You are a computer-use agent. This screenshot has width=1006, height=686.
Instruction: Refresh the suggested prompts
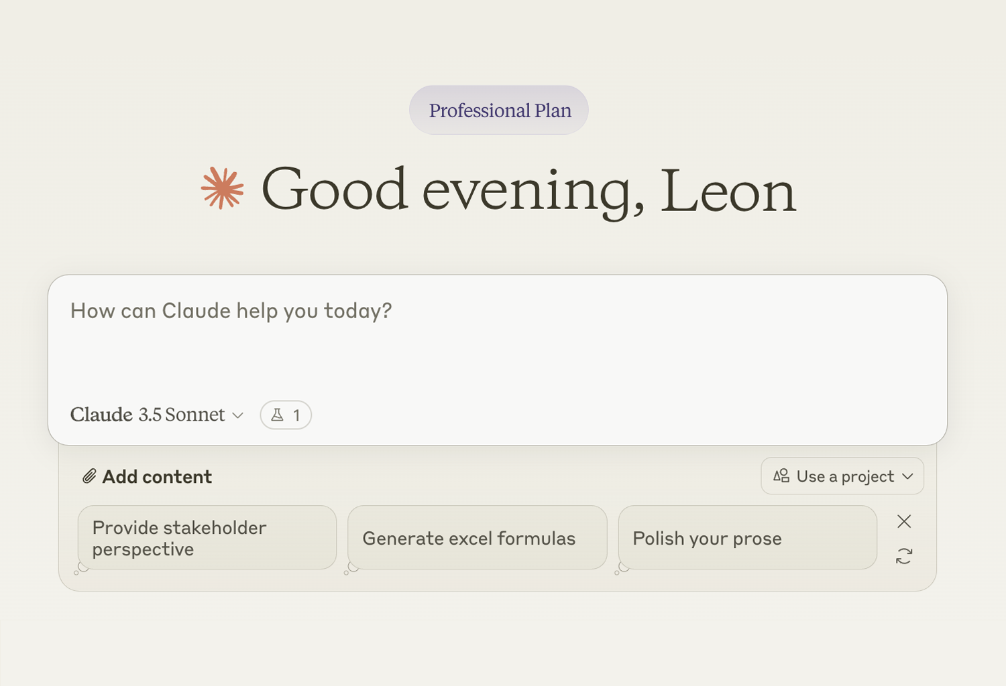[904, 556]
